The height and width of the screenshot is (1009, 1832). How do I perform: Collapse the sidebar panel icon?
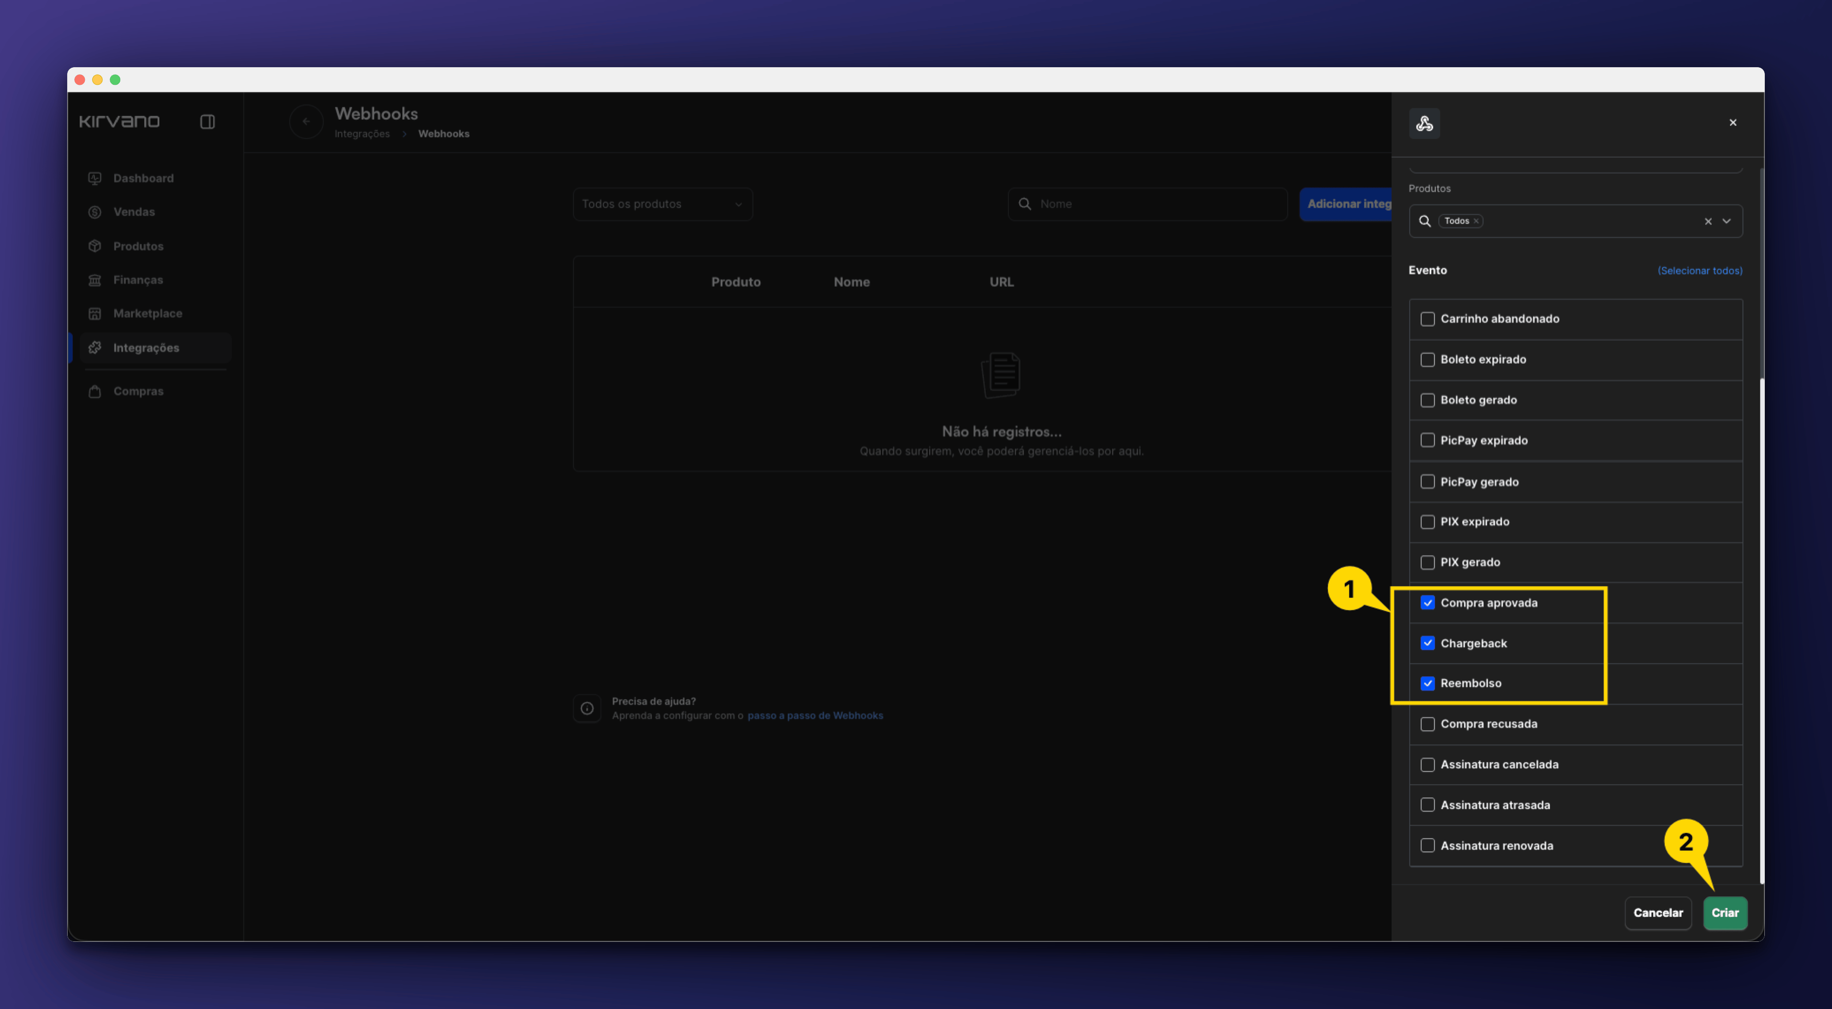[208, 122]
